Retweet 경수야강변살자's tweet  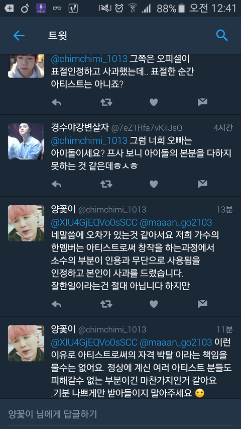coord(106,184)
